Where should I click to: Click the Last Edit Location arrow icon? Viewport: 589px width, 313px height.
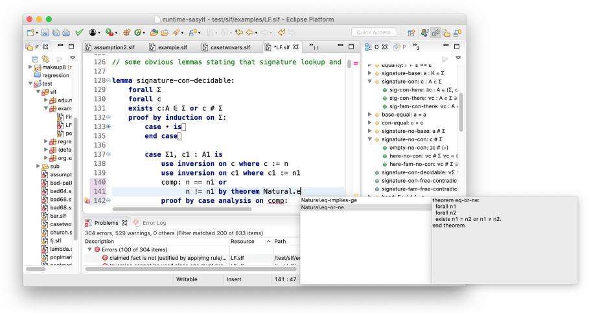tap(239, 32)
